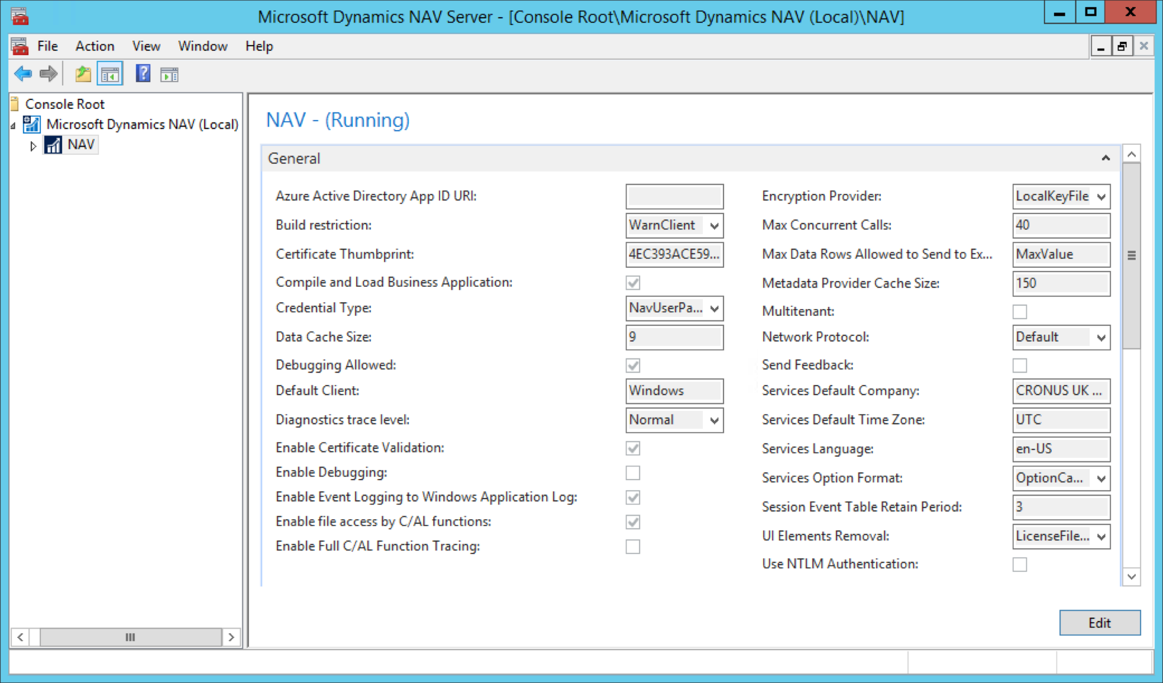Image resolution: width=1163 pixels, height=683 pixels.
Task: Click the Metadata Provider Cache Size field
Action: (x=1061, y=283)
